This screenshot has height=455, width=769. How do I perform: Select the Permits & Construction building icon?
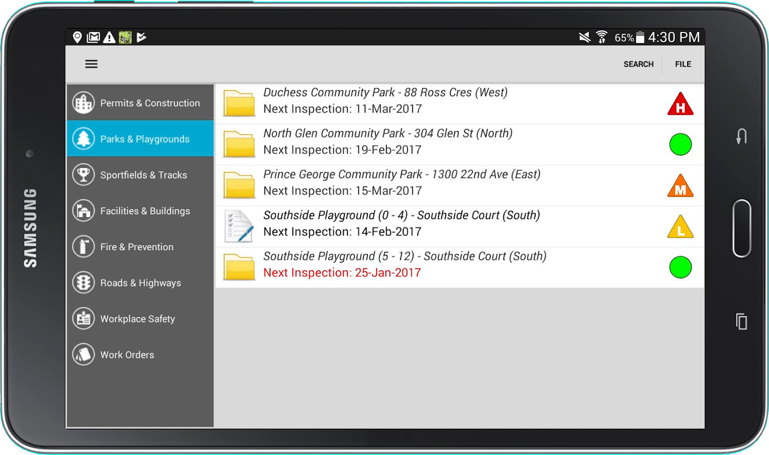pyautogui.click(x=84, y=103)
